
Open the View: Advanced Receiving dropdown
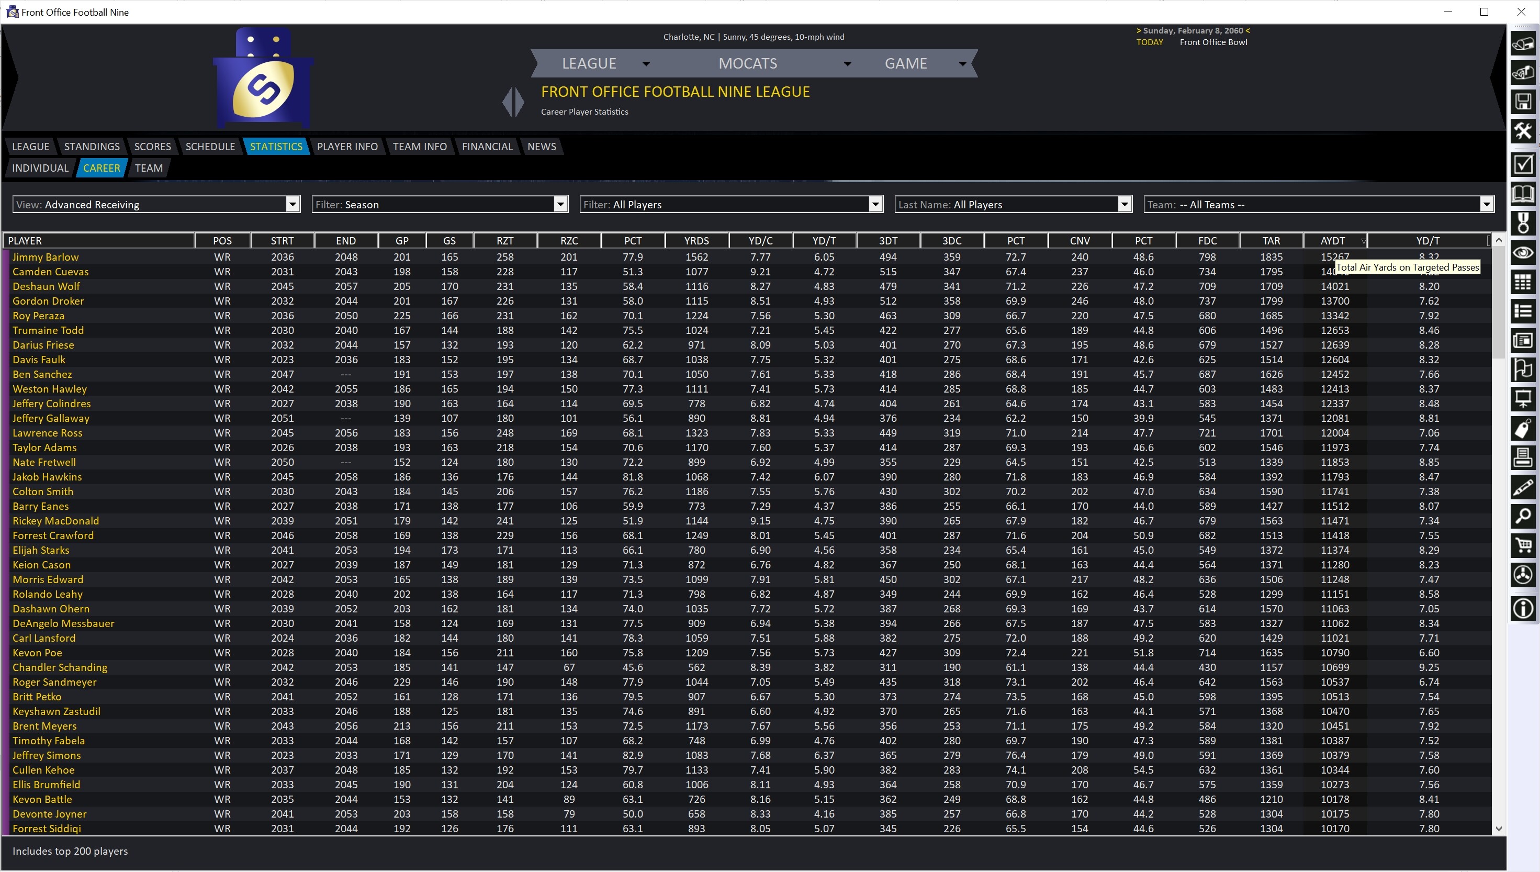291,204
